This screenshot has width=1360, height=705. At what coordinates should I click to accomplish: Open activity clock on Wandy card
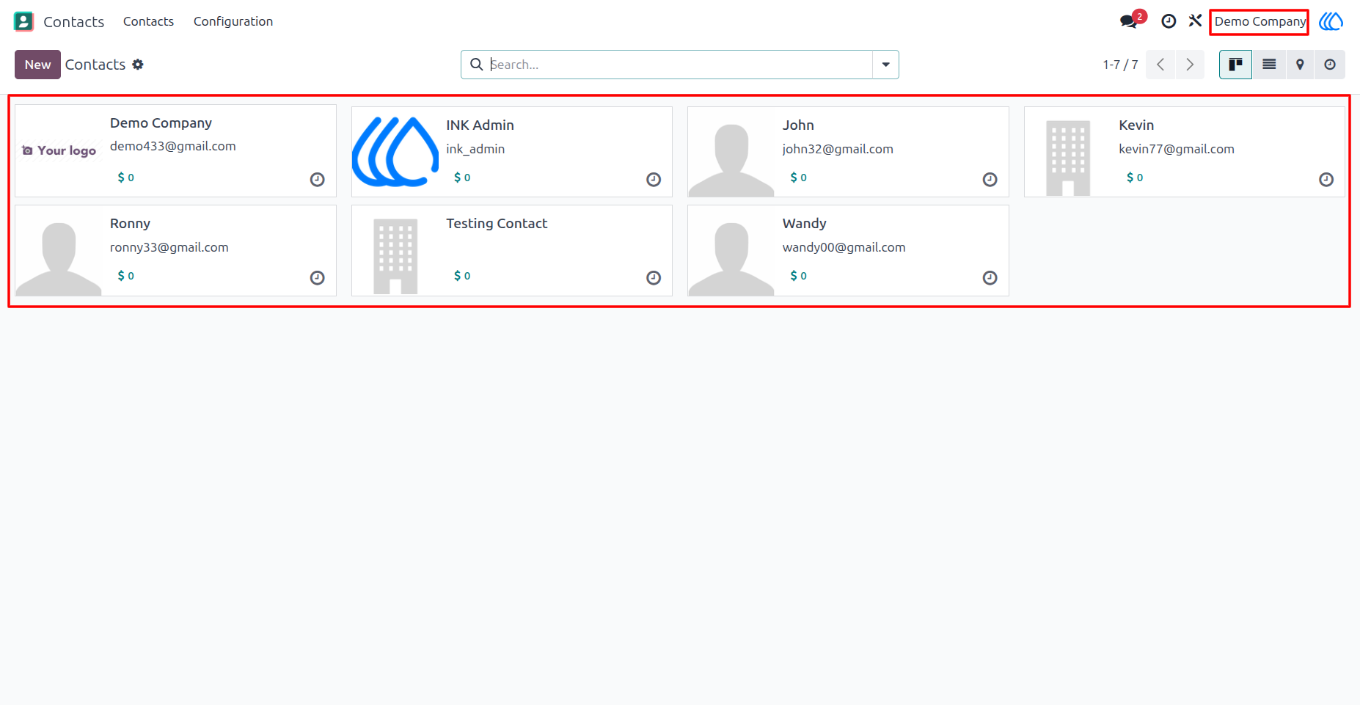[990, 278]
